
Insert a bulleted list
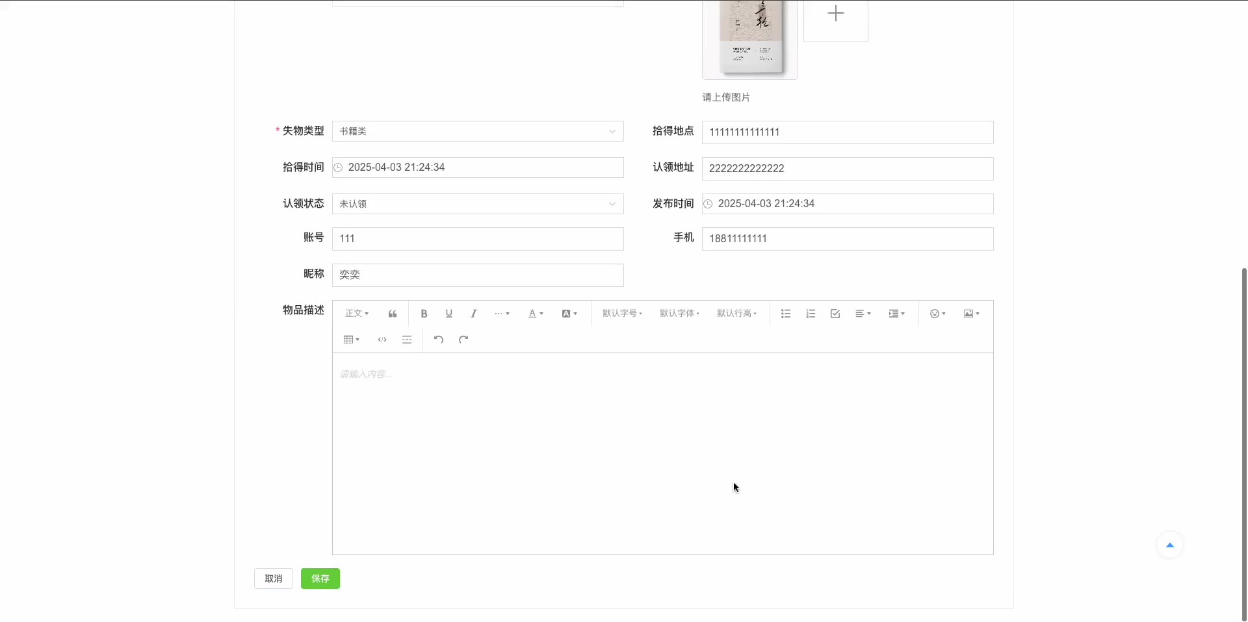coord(786,314)
